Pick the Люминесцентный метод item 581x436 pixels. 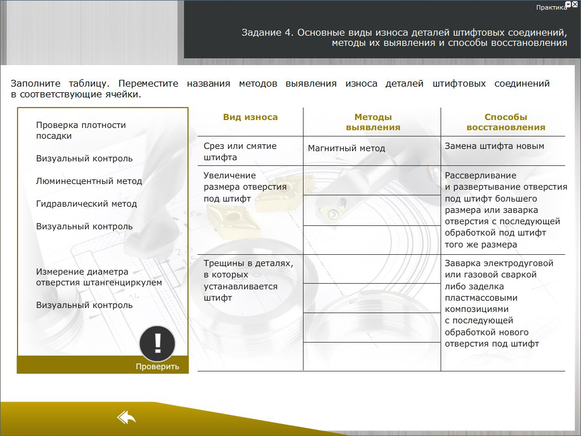click(x=89, y=181)
